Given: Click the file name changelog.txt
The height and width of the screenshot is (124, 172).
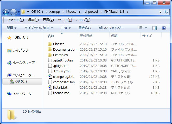Looking at the screenshot, I should [63, 77].
